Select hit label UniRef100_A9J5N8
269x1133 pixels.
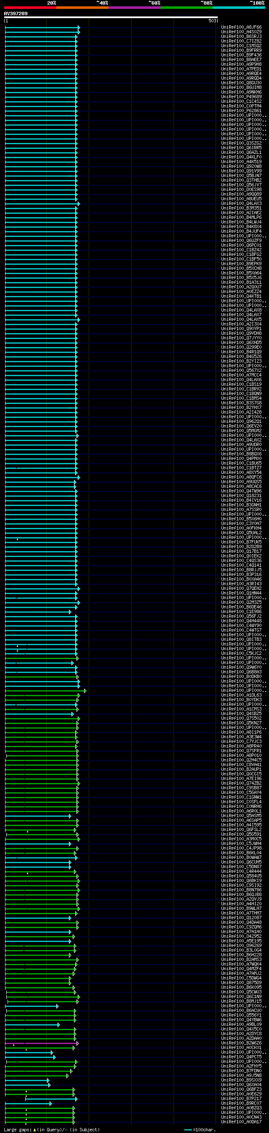point(241,1075)
